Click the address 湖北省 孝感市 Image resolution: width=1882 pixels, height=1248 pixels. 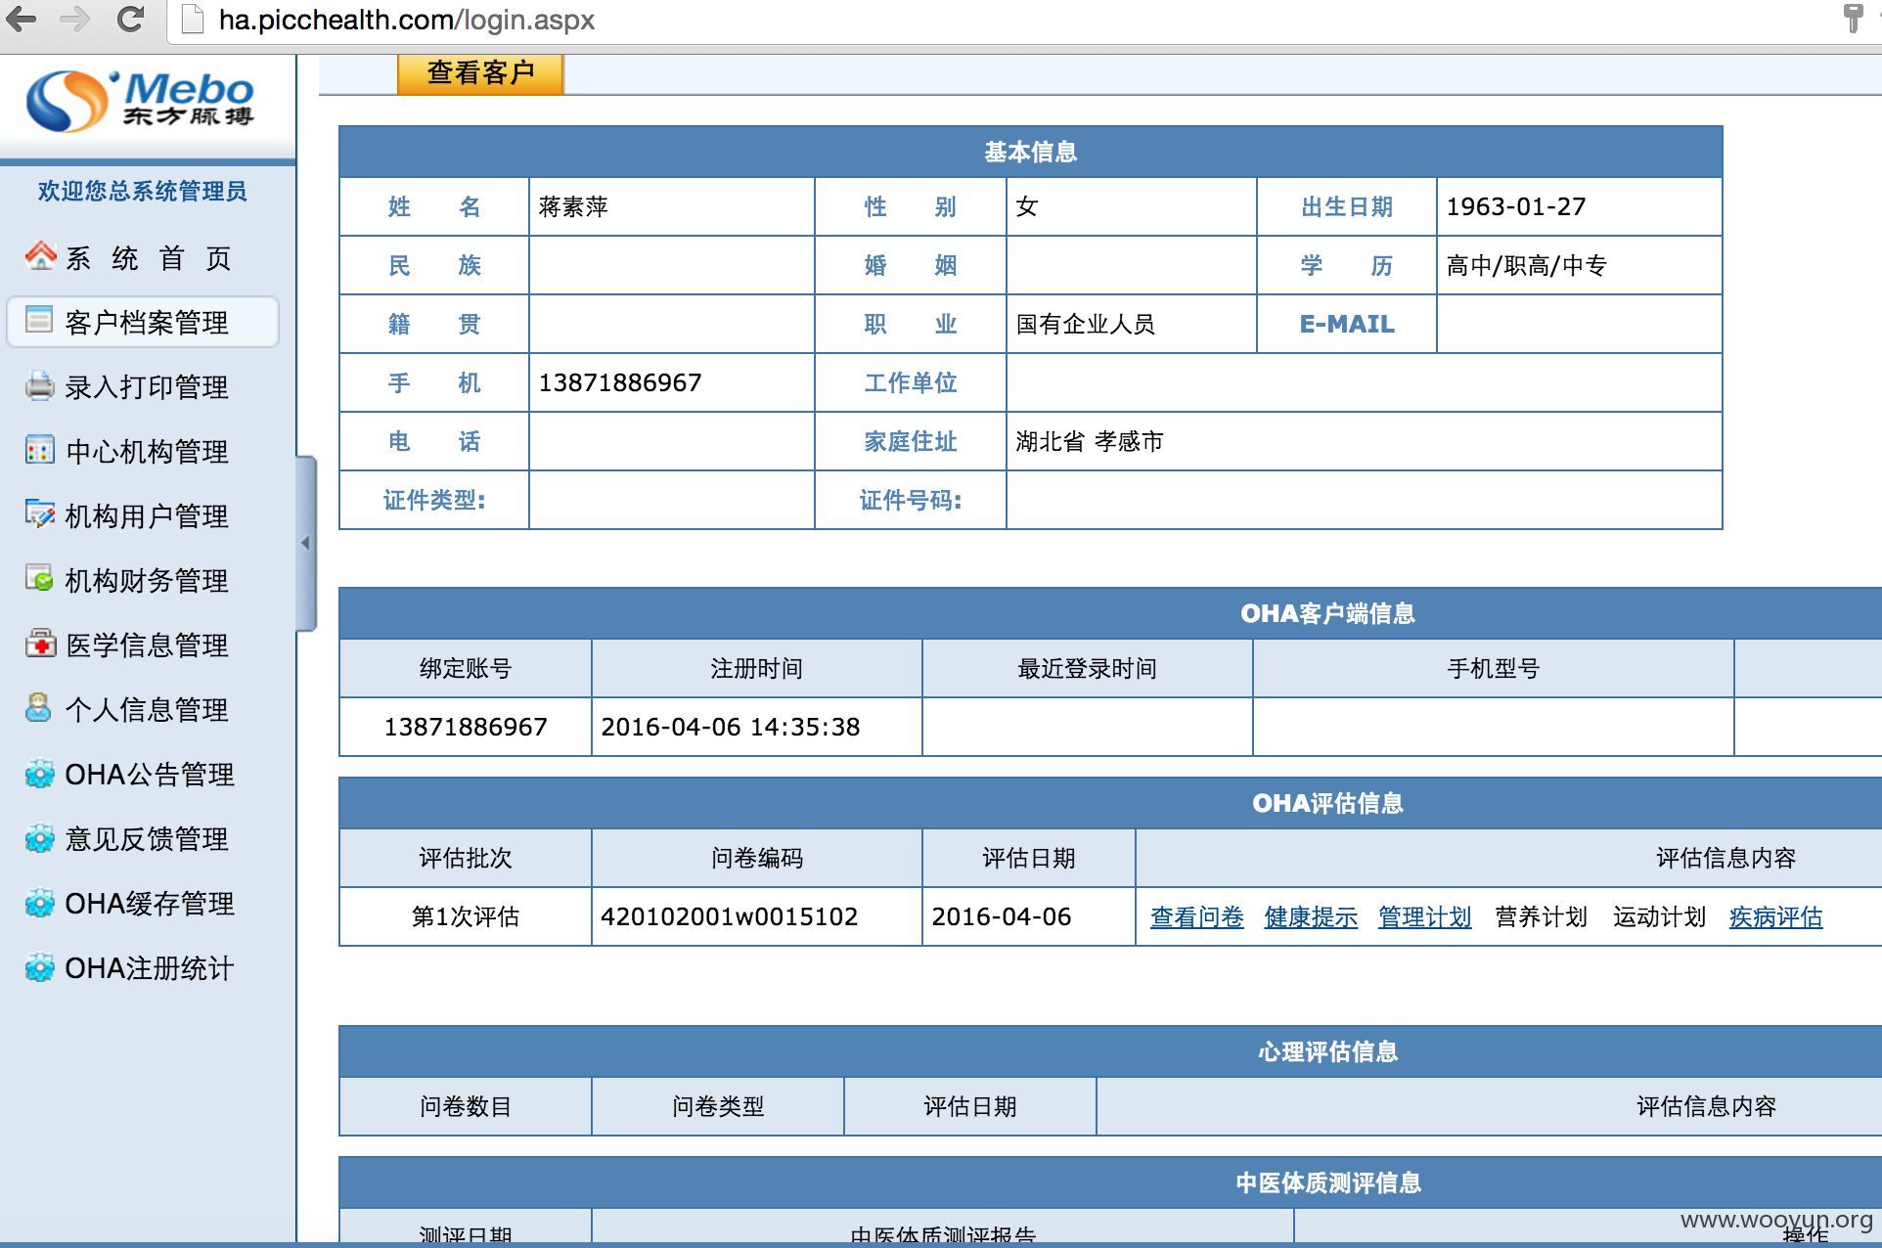pos(1090,442)
